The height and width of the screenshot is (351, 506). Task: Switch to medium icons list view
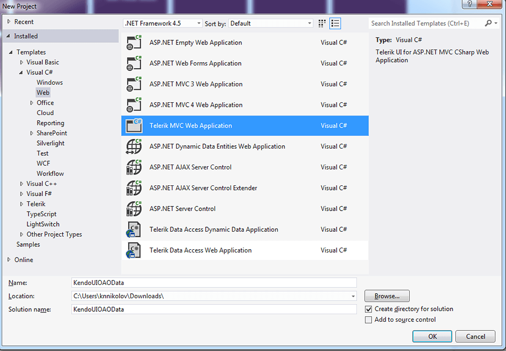point(335,23)
